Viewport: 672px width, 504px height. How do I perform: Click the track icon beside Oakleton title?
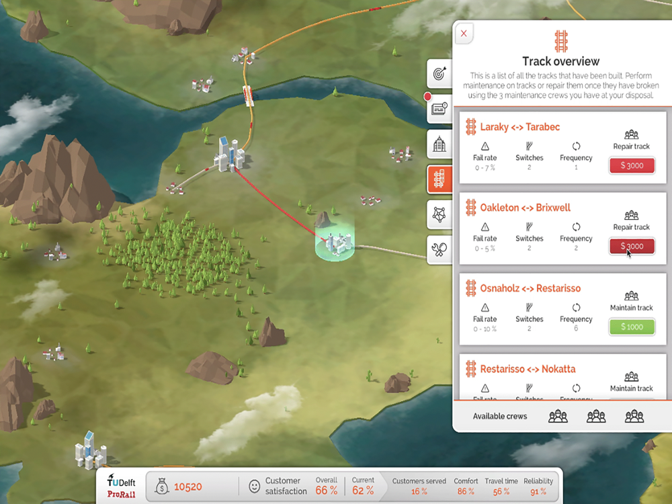coord(471,208)
